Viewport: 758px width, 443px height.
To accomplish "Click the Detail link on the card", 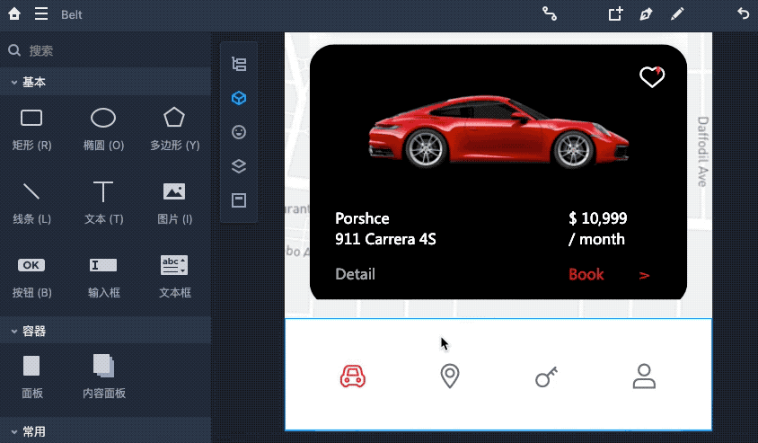I will tap(355, 274).
